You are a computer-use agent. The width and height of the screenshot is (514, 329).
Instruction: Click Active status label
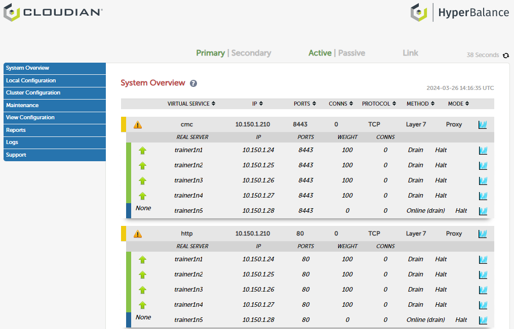click(320, 53)
